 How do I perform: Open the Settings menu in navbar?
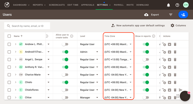[104, 5]
